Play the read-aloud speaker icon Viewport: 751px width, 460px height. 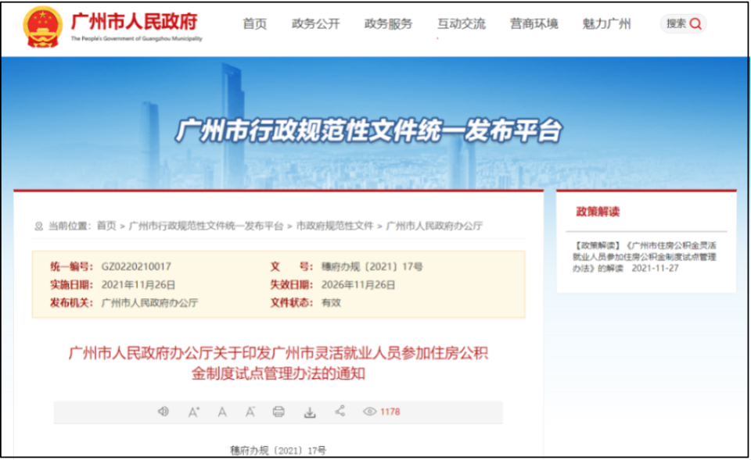pyautogui.click(x=163, y=412)
